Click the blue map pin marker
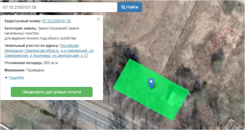The image size is (245, 130). pos(151,83)
